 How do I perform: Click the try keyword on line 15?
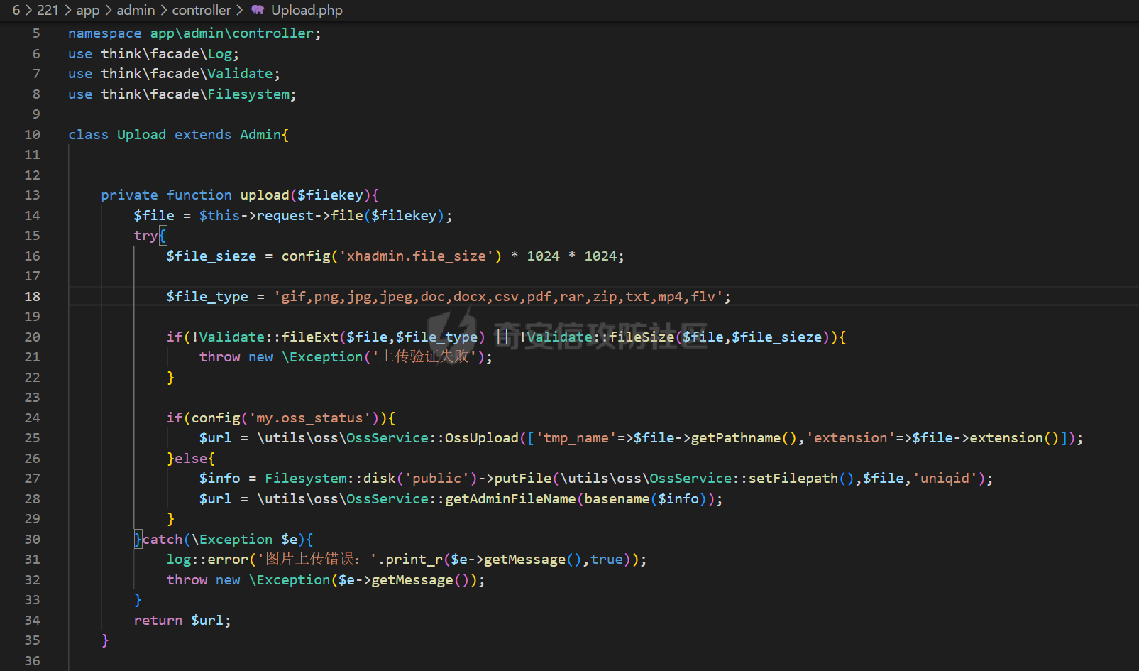point(145,236)
